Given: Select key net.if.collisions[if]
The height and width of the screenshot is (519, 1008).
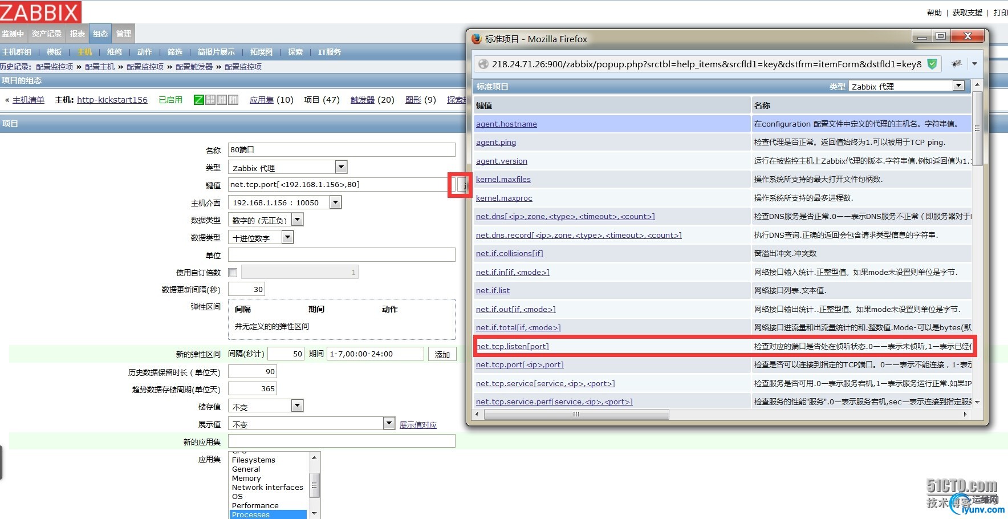Looking at the screenshot, I should click(x=510, y=253).
